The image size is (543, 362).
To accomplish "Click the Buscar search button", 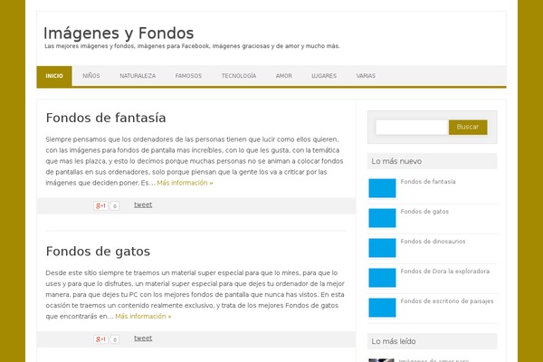I will (468, 127).
